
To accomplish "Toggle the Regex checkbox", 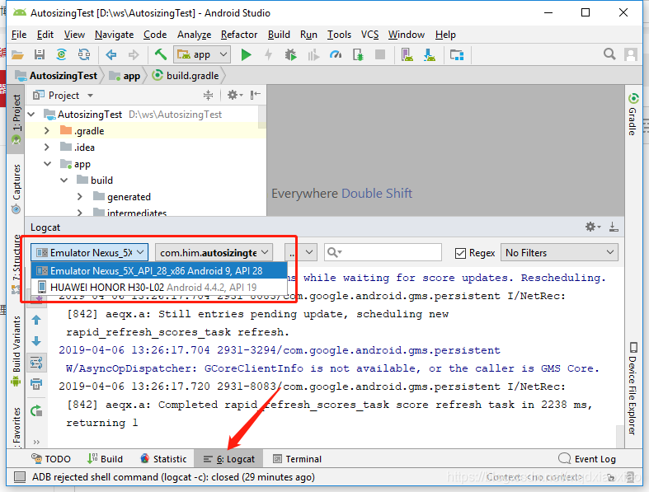I will [x=460, y=253].
